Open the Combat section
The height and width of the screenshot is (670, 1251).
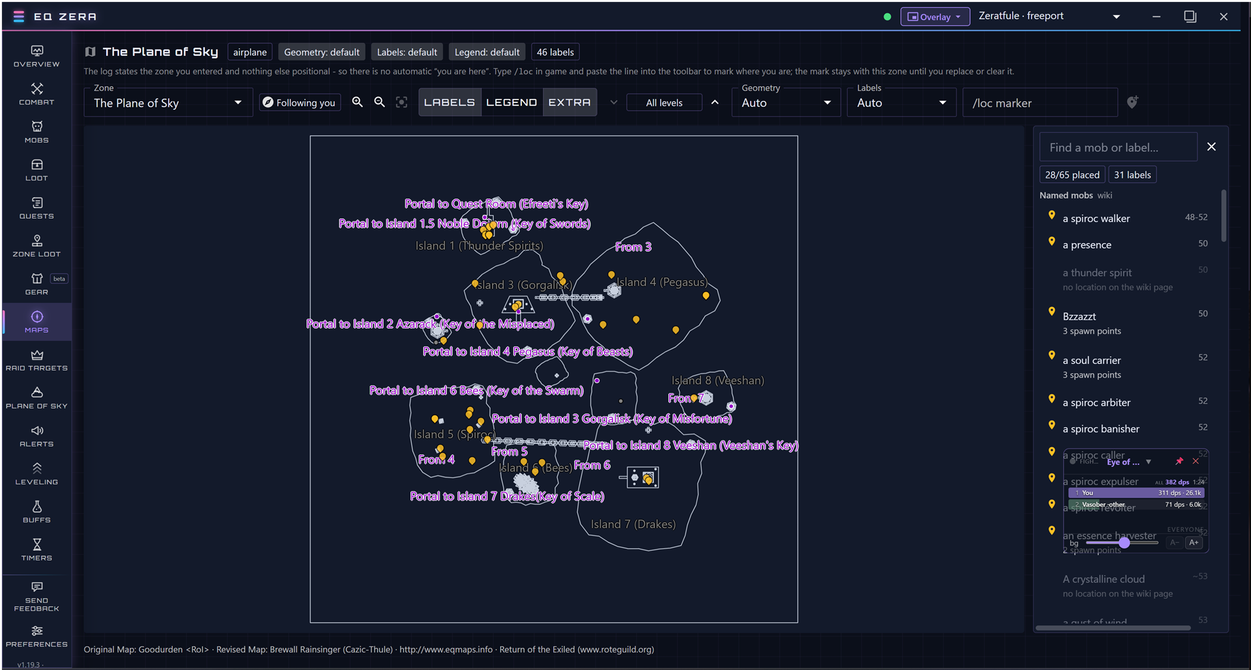(36, 94)
